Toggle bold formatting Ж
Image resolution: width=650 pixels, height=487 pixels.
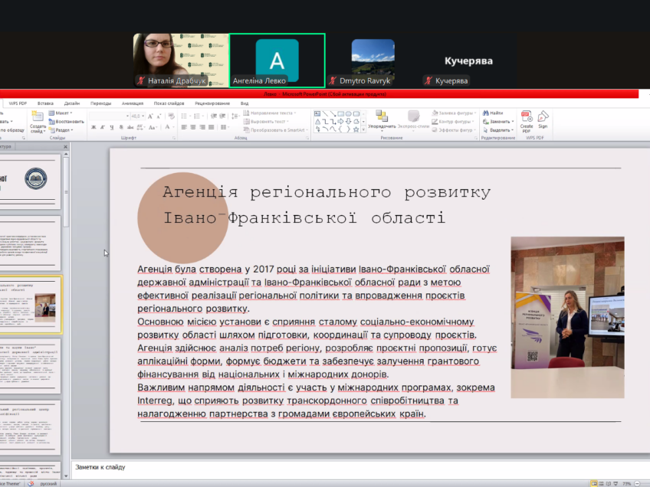92,128
